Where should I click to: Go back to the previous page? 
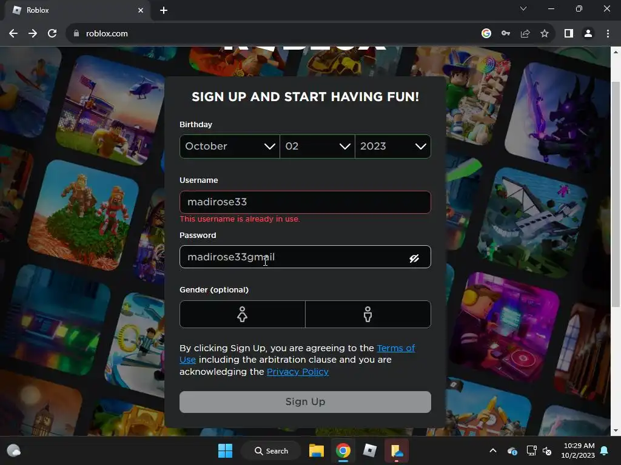(13, 34)
